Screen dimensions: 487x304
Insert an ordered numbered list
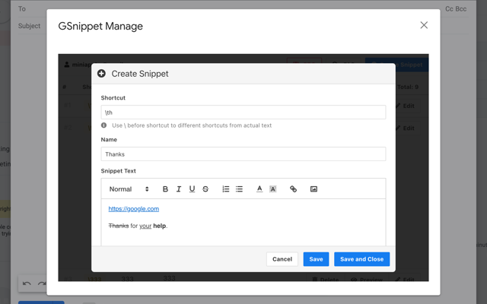(x=226, y=189)
